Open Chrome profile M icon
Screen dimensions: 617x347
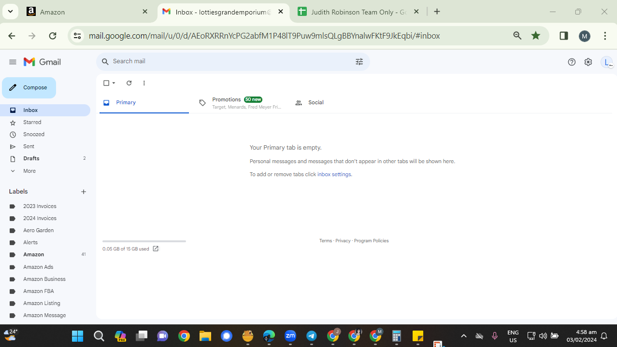(585, 36)
